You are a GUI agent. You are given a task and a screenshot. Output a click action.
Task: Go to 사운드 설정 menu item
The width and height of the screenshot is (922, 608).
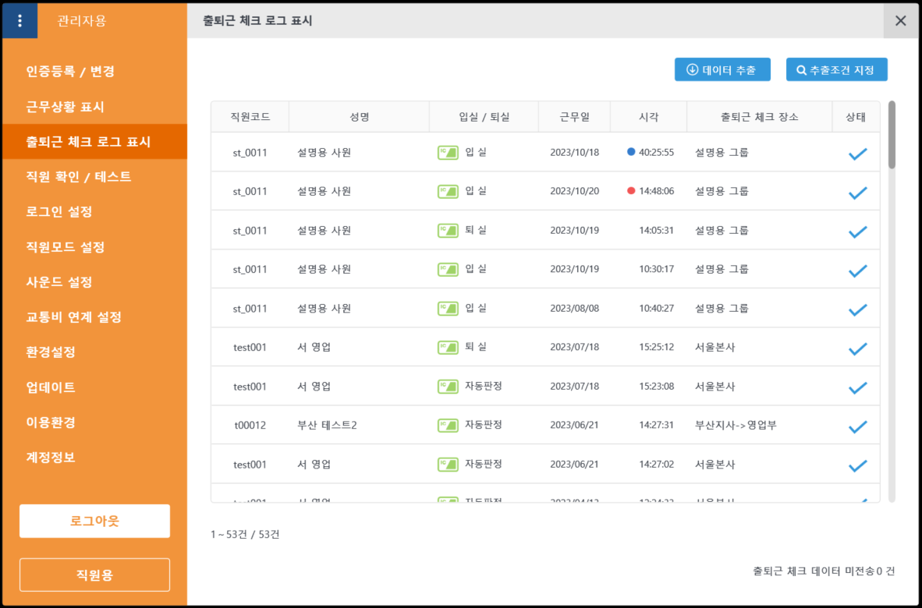point(59,282)
